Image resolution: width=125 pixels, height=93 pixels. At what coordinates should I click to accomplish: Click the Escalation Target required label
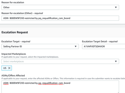pyautogui.click(x=16, y=41)
